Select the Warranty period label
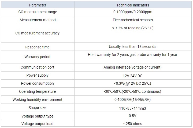This screenshot has height=128, width=193. pos(38,57)
